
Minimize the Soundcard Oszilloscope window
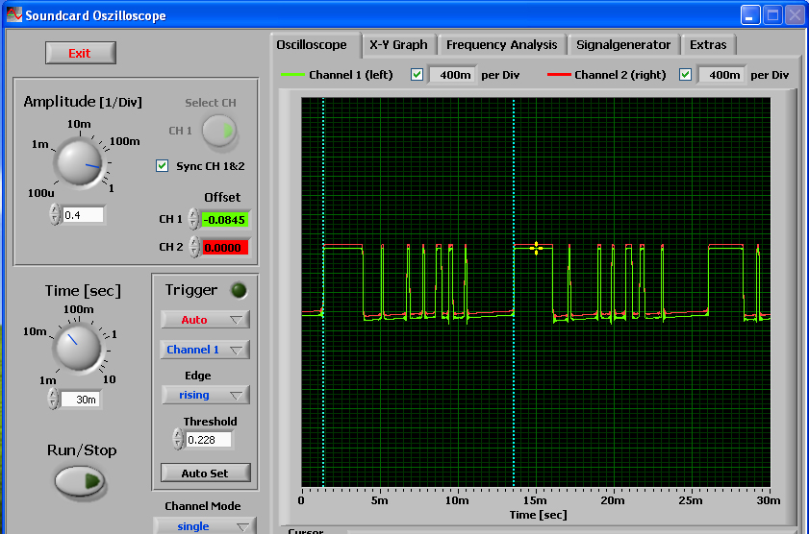click(750, 15)
